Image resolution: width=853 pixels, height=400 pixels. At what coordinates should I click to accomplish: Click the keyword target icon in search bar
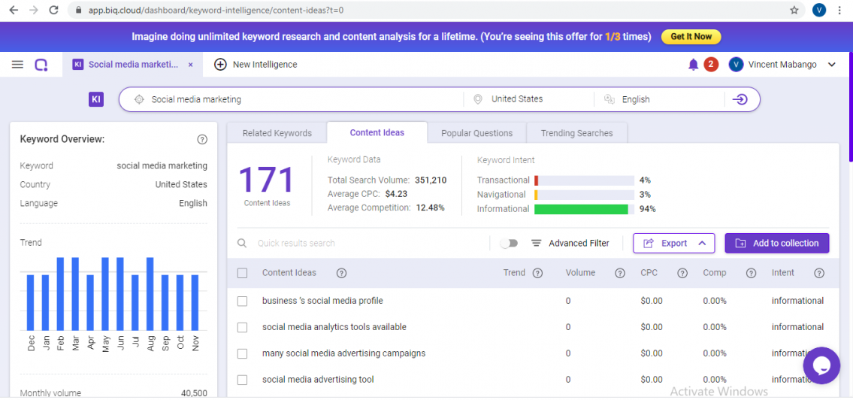click(139, 99)
